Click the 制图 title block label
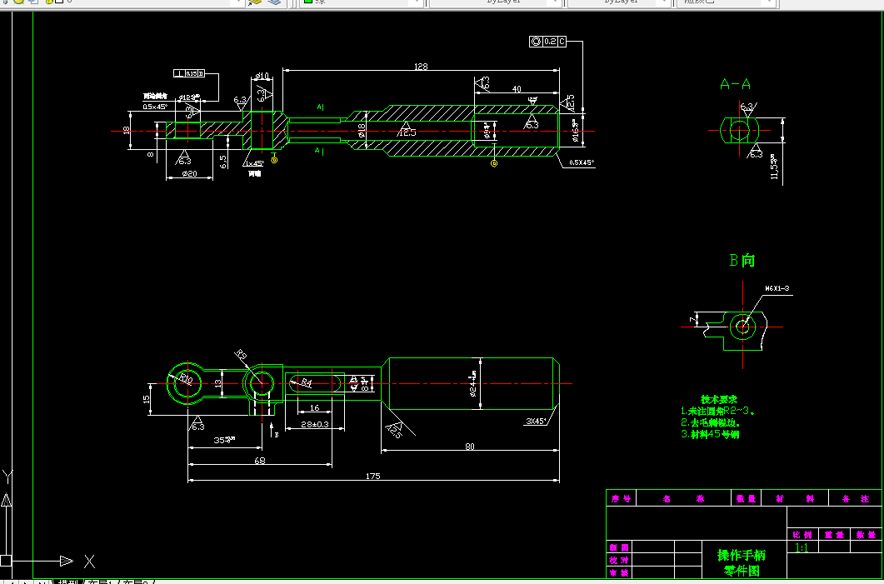 coord(619,547)
